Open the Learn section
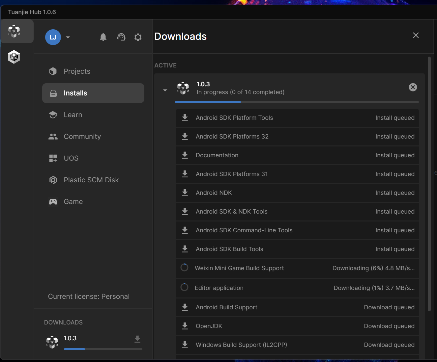 click(x=93, y=115)
